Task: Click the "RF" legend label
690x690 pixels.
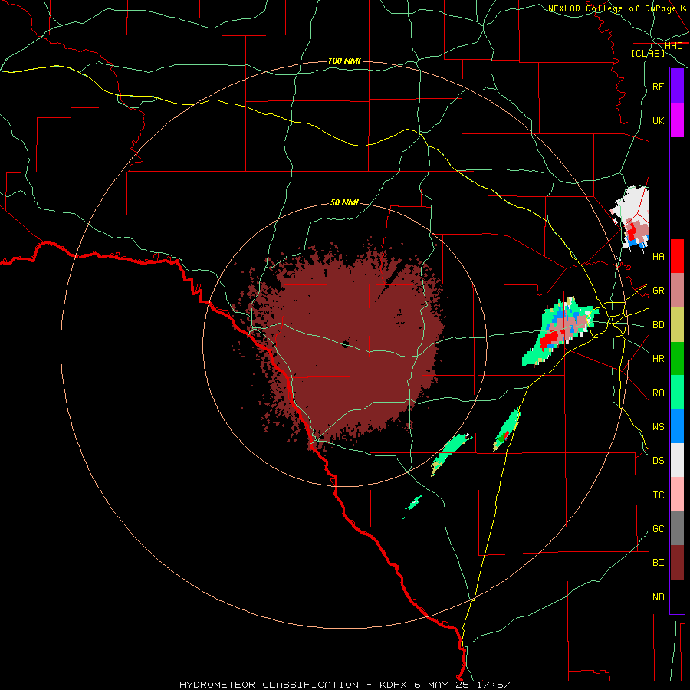Action: point(658,86)
